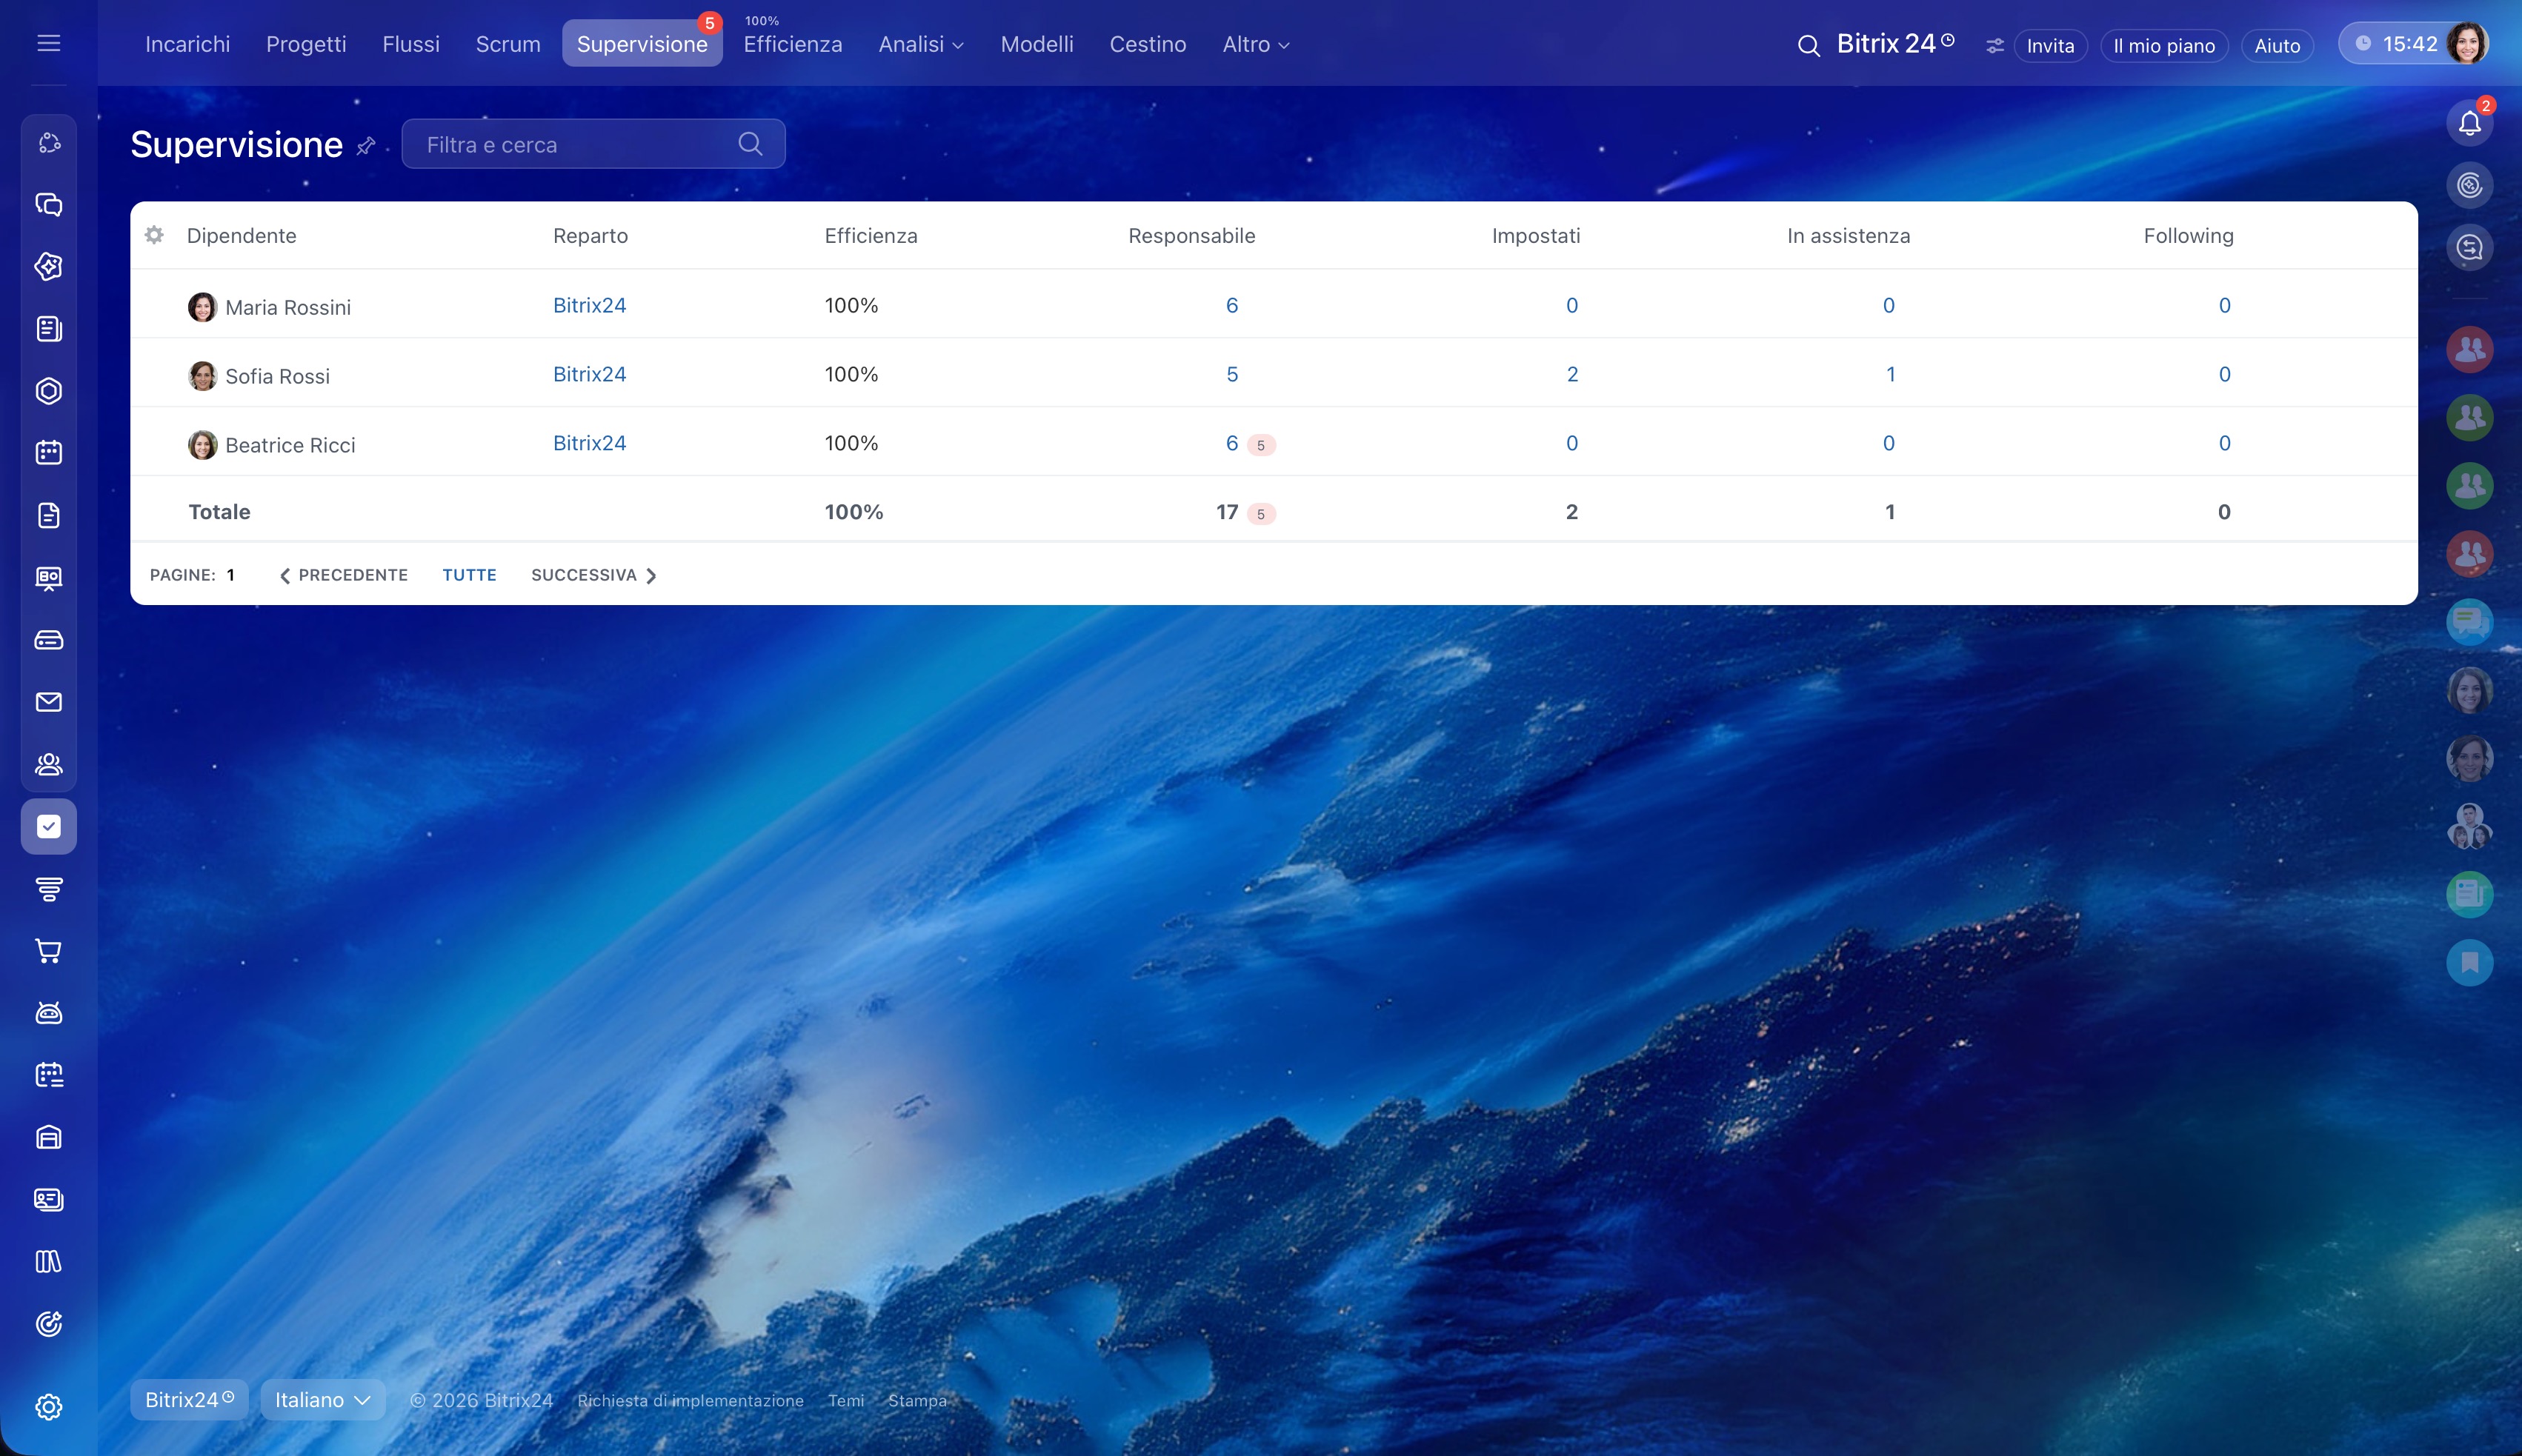2522x1456 pixels.
Task: Open the chat bubbles messenger icon in left sidebar
Action: point(48,205)
